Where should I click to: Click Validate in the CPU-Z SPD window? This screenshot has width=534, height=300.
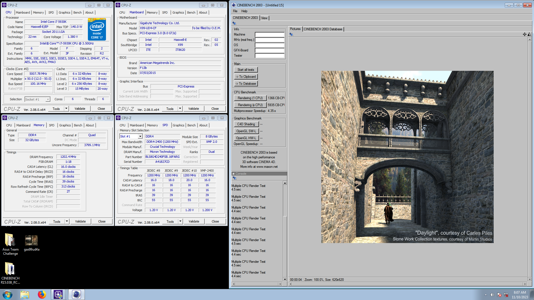tap(194, 221)
